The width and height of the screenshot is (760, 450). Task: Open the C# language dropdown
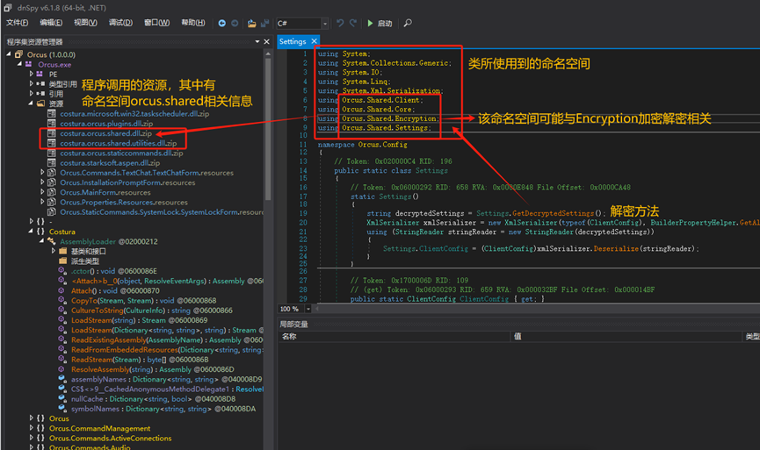pyautogui.click(x=325, y=23)
